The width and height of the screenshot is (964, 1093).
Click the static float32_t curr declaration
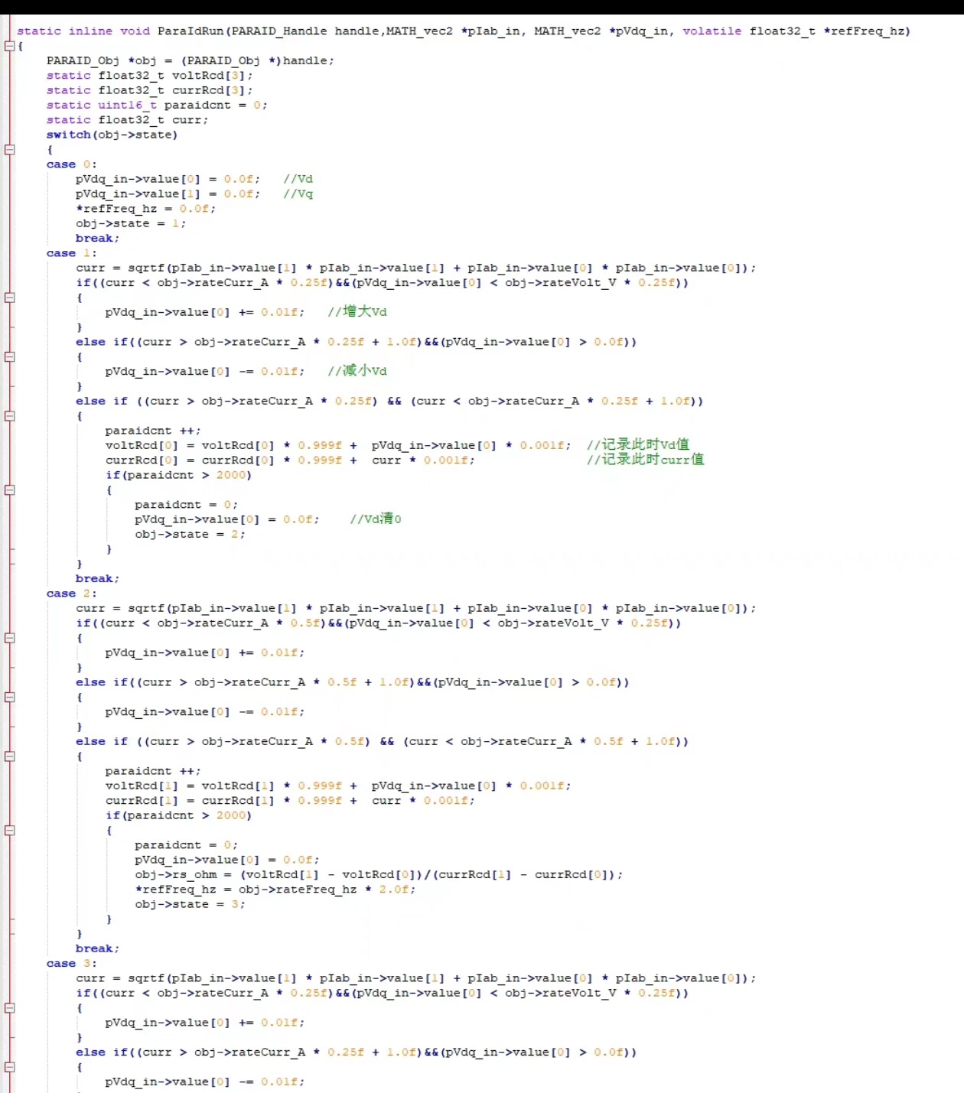[x=127, y=120]
